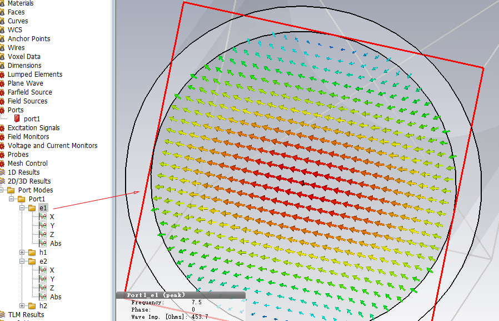
Task: Click the Lumped Elements icon
Action: point(2,75)
